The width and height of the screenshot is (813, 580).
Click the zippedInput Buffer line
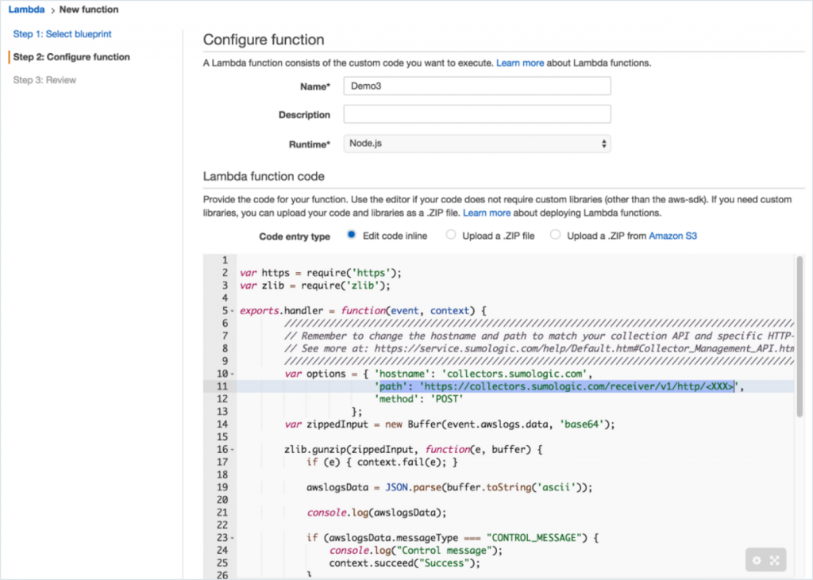coord(449,424)
